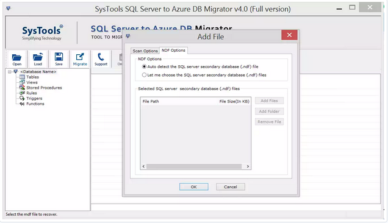Click the Views icon in the tree
Viewport: 388px width, 223px height.
(x=22, y=82)
